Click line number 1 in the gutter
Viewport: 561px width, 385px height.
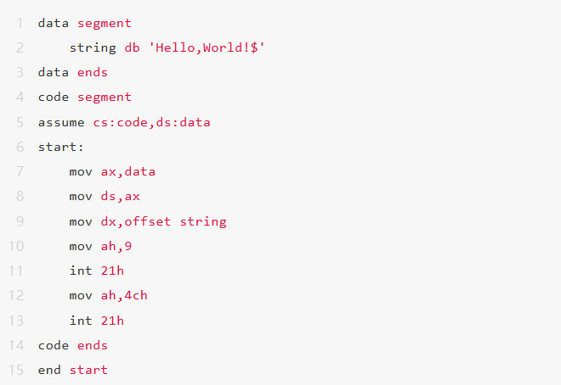[x=20, y=23]
